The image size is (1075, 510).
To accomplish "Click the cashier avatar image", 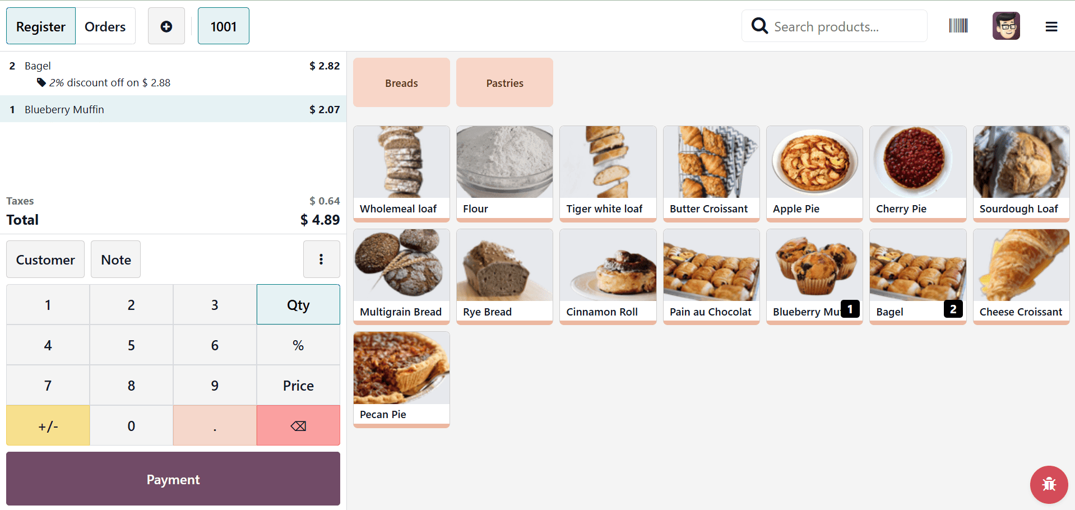I will tap(1006, 25).
